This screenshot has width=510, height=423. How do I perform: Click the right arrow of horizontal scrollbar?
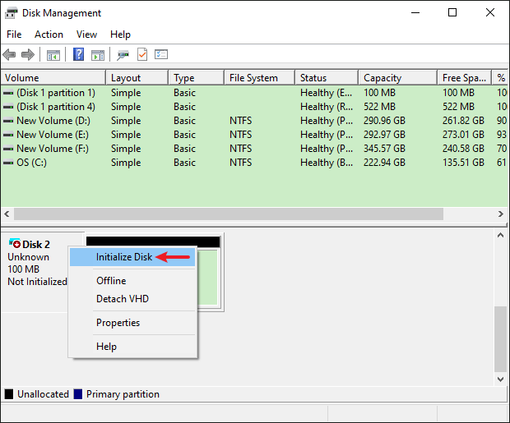point(501,214)
